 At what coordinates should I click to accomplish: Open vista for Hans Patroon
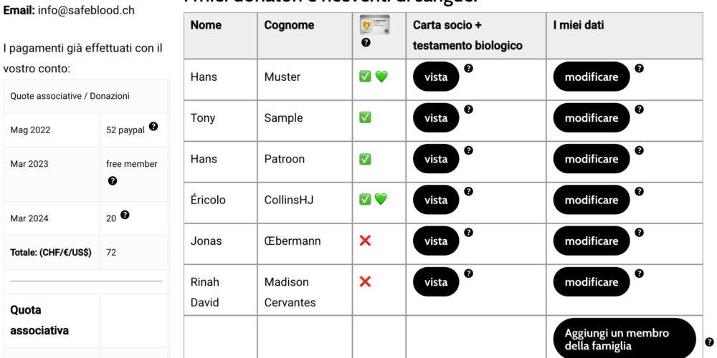point(436,159)
